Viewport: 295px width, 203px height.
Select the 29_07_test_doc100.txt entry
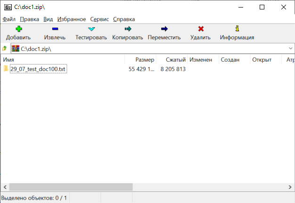pos(38,69)
